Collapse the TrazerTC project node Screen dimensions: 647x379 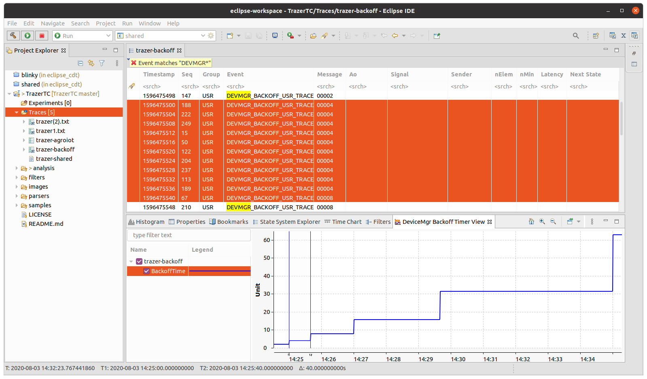coord(9,94)
